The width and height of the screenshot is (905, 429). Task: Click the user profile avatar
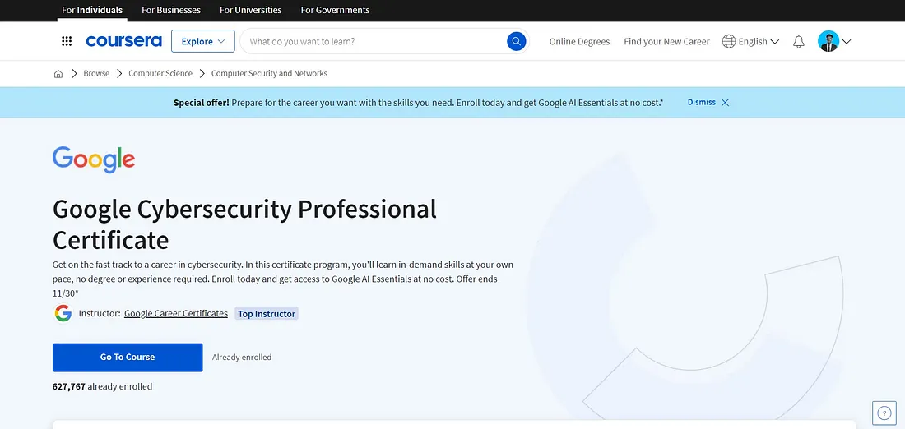pyautogui.click(x=828, y=41)
